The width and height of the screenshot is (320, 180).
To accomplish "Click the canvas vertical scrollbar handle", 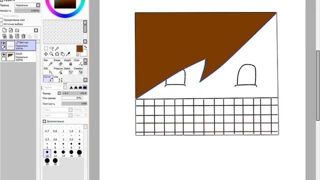I will [318, 85].
